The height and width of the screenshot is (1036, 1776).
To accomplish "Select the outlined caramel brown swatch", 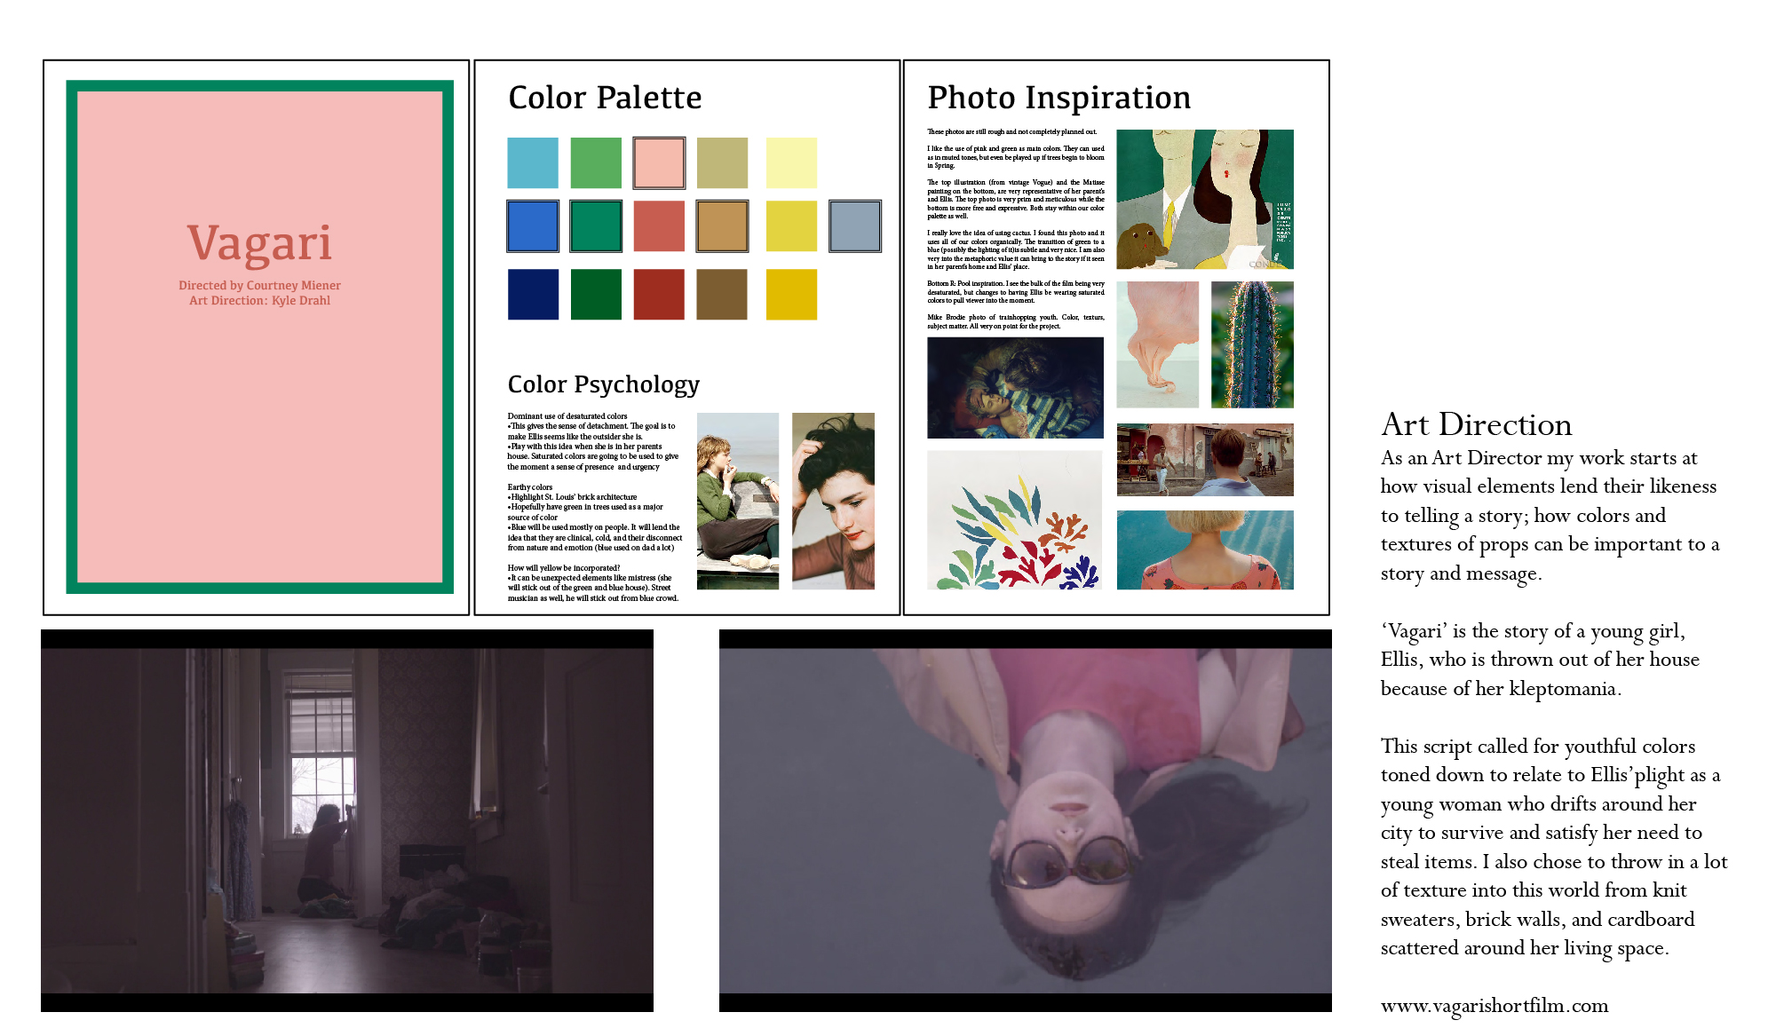I will coord(722,225).
